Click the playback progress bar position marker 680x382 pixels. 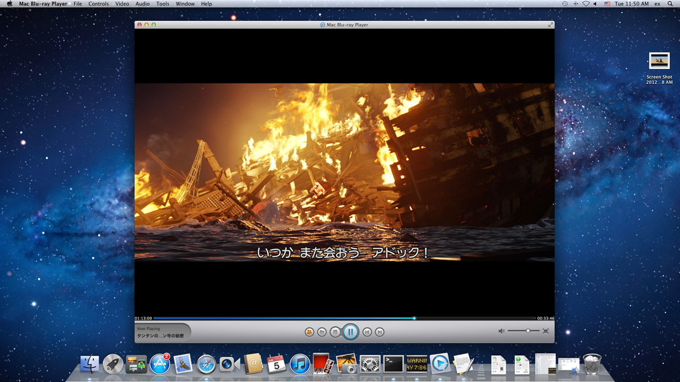[x=414, y=319]
